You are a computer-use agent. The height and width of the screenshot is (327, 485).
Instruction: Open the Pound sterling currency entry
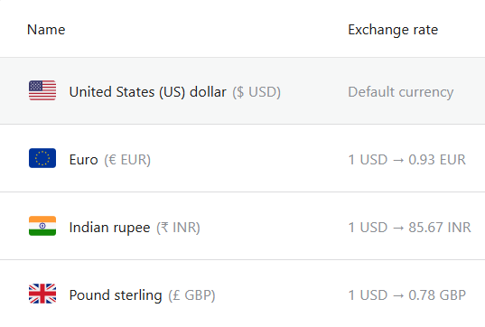[116, 295]
